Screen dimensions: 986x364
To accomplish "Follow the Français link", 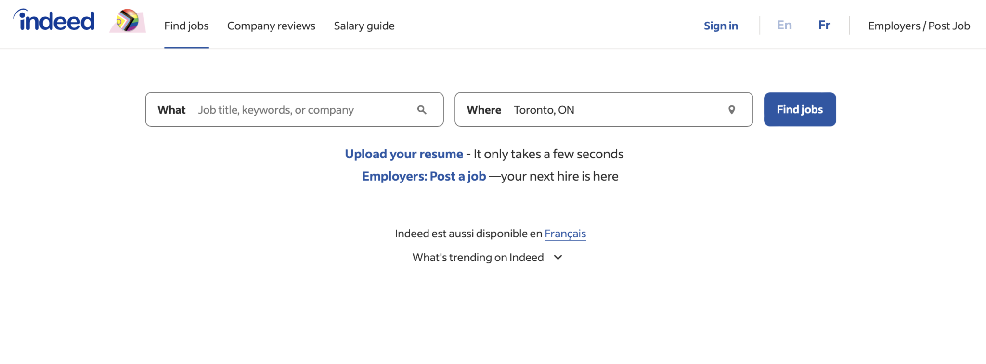I will (x=565, y=234).
